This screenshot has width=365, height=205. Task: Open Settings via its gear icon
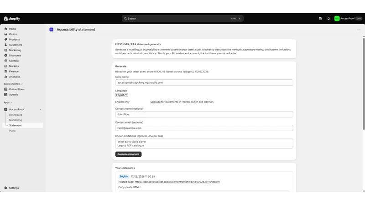(5, 188)
